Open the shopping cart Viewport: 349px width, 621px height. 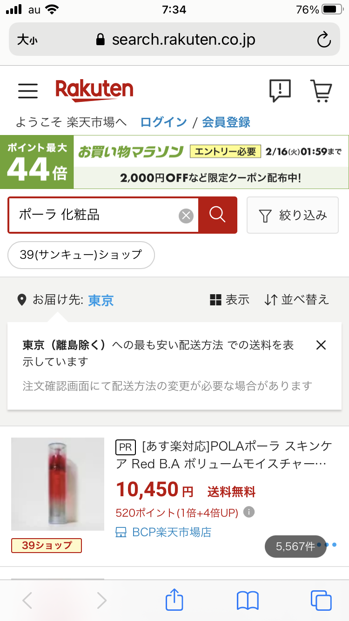pyautogui.click(x=321, y=90)
